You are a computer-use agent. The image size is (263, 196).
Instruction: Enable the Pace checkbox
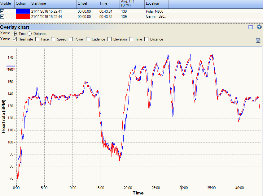(37, 39)
